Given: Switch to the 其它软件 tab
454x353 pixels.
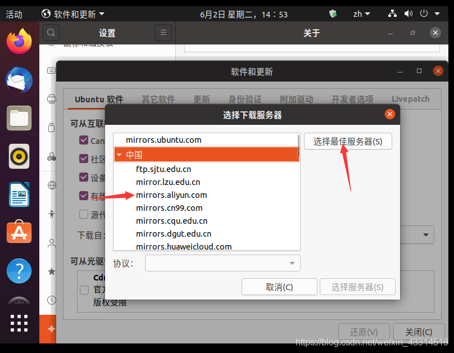Looking at the screenshot, I should tap(158, 99).
